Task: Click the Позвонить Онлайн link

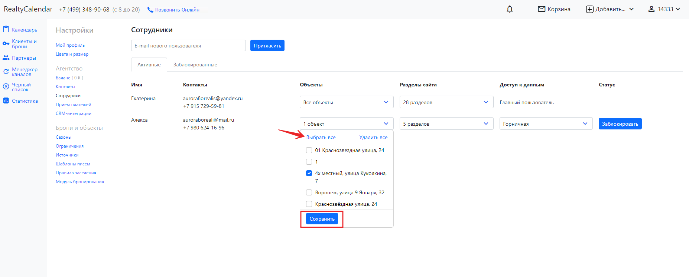Action: (x=177, y=10)
